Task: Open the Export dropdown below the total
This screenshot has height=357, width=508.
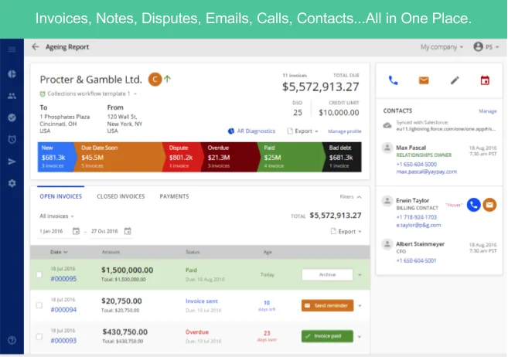Action: pos(346,231)
